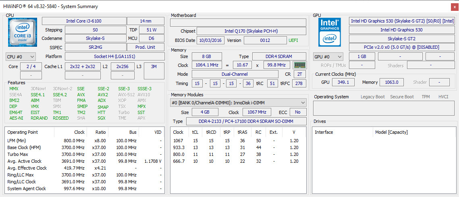Click the tRAS column header in memory timings

coord(242,132)
